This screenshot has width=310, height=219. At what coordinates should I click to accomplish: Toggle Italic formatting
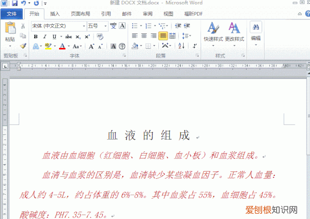(45, 37)
